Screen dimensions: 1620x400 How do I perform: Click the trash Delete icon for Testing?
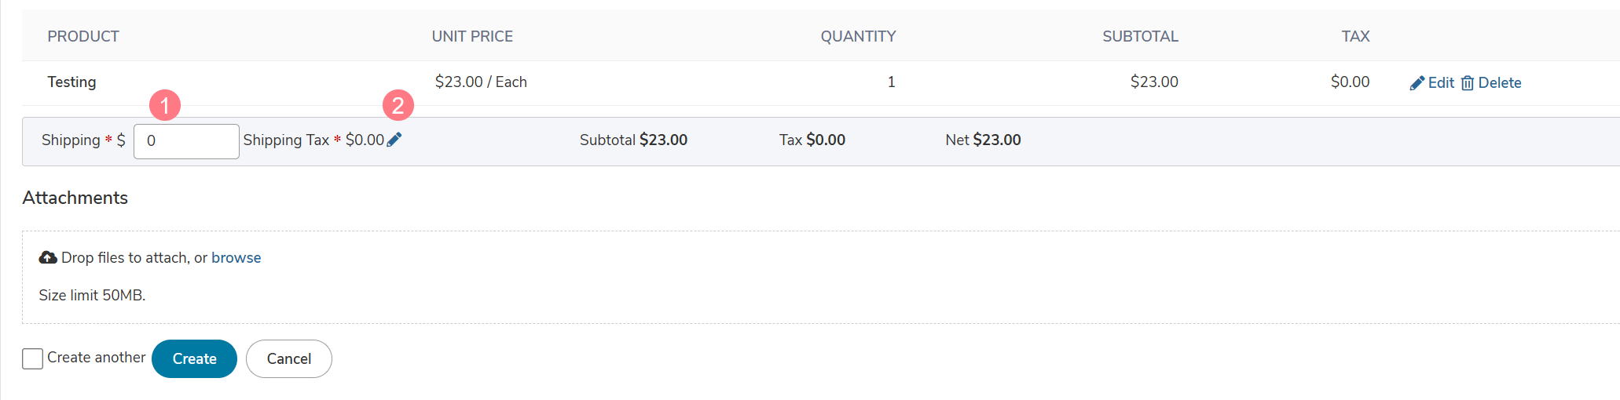tap(1467, 83)
